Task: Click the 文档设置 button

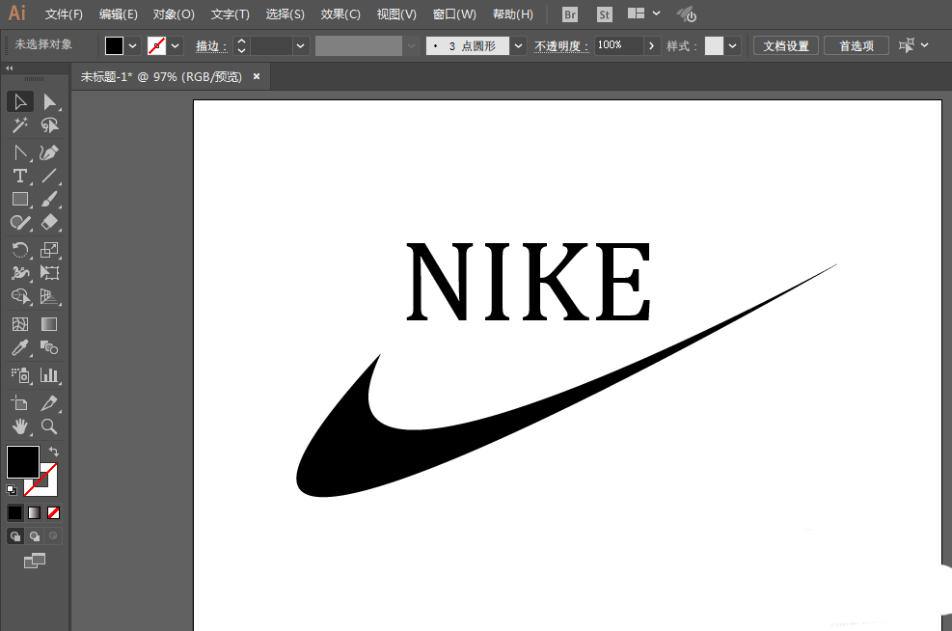Action: tap(786, 45)
